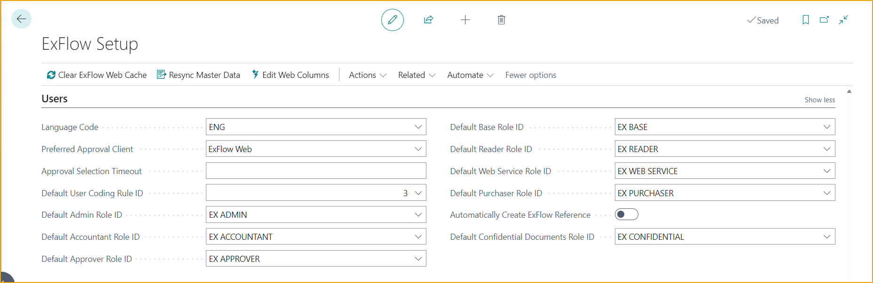
Task: Click the EX APPROVER field value
Action: click(x=234, y=259)
